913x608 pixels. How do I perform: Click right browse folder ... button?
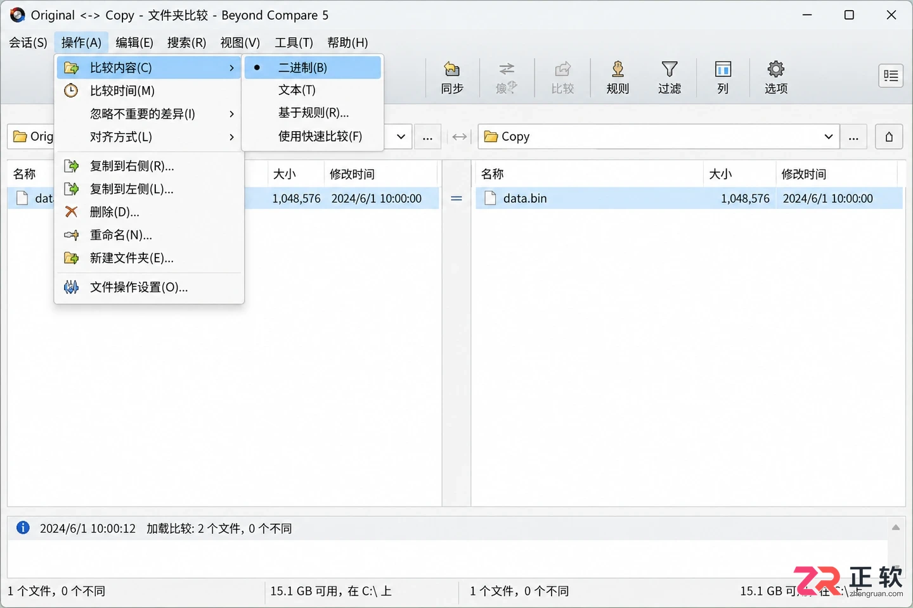853,137
